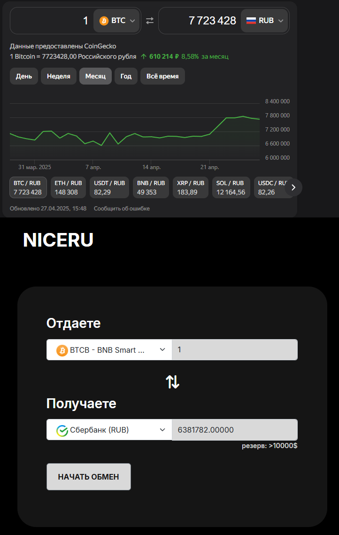Select the BTC / RUB pair card

coord(28,187)
